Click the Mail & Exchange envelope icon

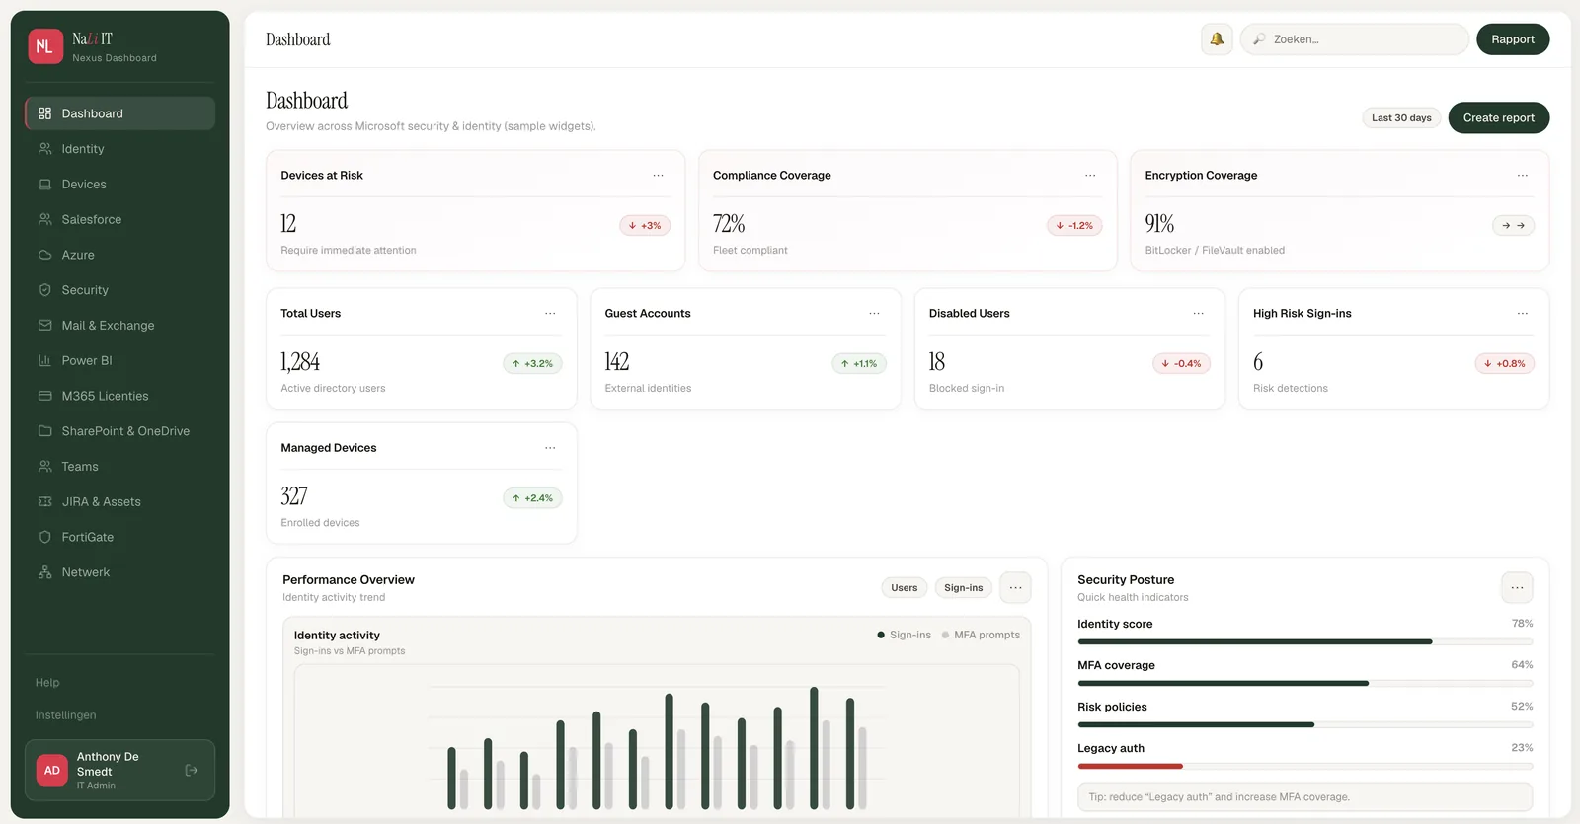click(44, 326)
